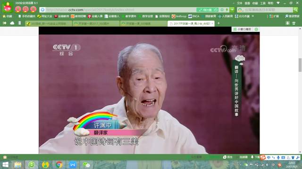Image resolution: width=302 pixels, height=169 pixels.
Task: Click the skin shirt icon in title bar
Action: coord(278,3)
